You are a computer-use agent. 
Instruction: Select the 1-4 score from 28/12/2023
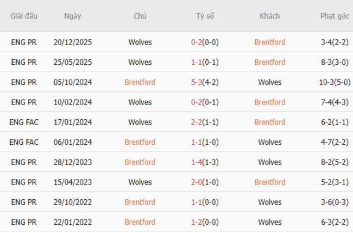(197, 162)
